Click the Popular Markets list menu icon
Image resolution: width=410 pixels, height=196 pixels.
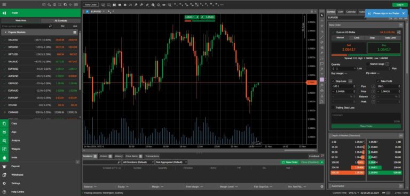coord(75,32)
